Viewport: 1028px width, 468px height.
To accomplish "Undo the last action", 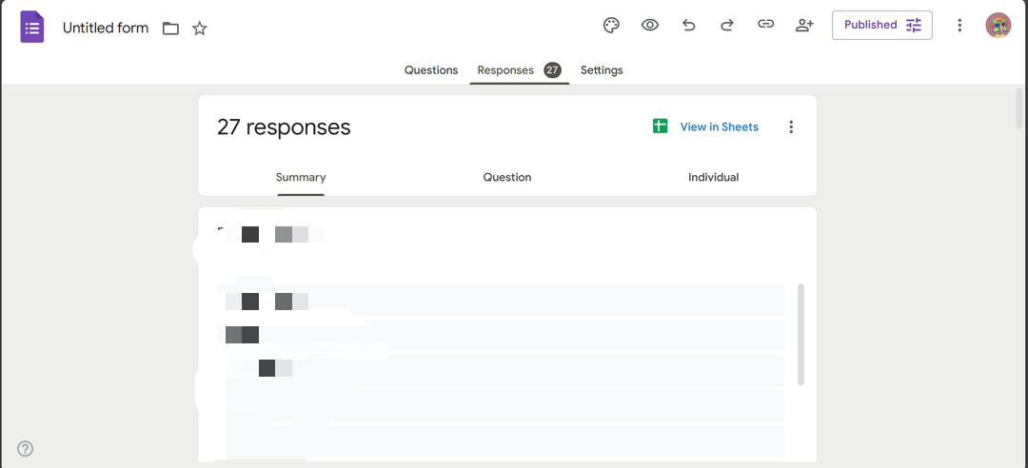I will (x=688, y=25).
